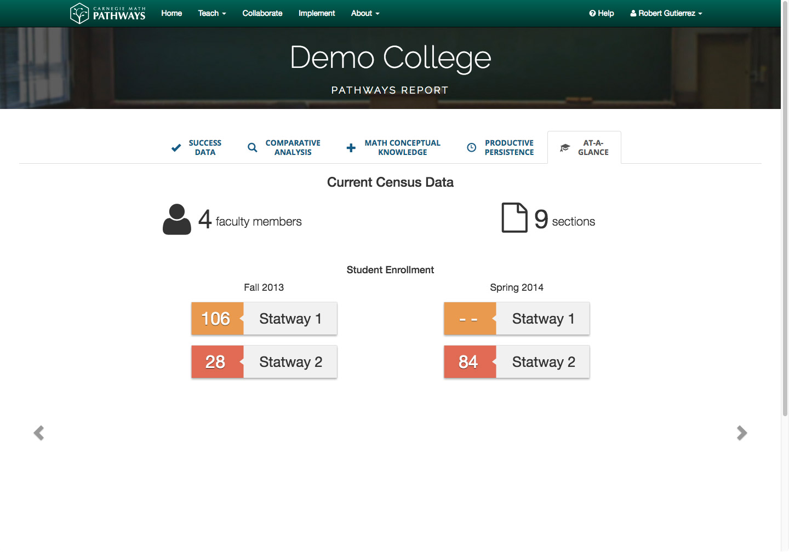Click the orange 106 enrollment badge

pyautogui.click(x=217, y=318)
